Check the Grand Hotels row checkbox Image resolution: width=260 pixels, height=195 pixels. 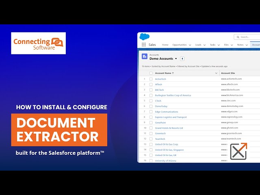click(x=151, y=128)
